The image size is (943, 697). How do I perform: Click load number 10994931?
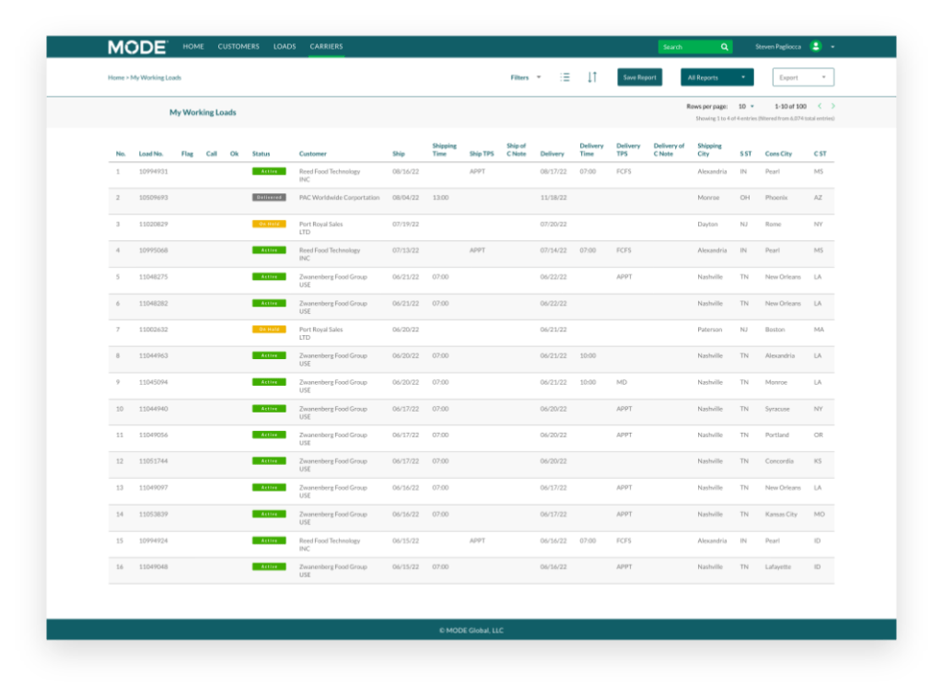pyautogui.click(x=154, y=171)
